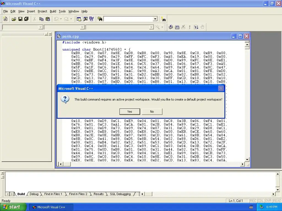Click the Execute Program exclamation icon
The image size is (282, 211).
click(x=189, y=27)
